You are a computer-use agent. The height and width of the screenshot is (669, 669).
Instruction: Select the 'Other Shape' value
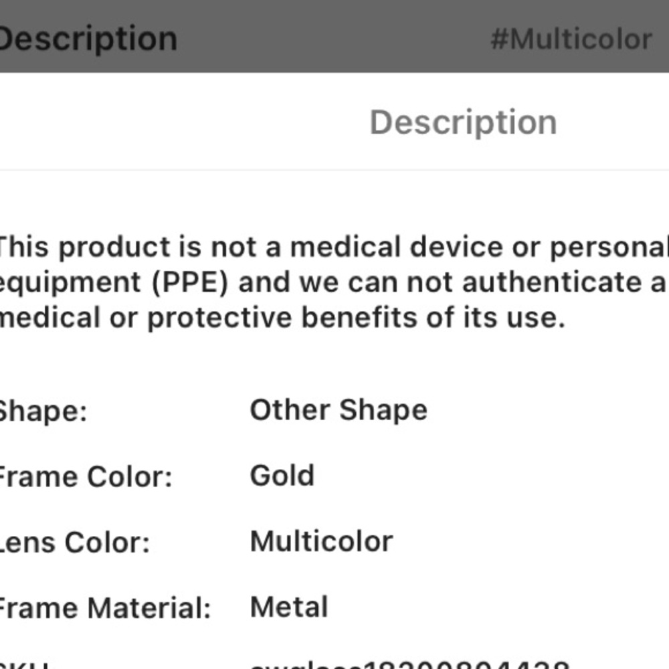pos(339,409)
